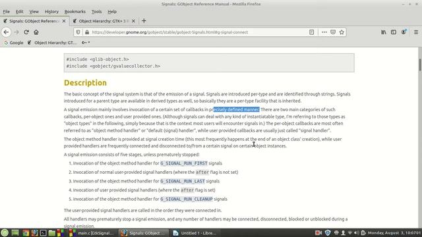
Task: Open the View menu
Action: [x=34, y=12]
